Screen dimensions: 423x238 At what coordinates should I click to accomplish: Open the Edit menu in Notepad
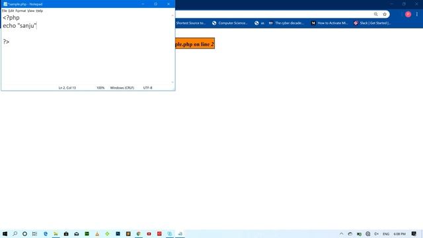(x=11, y=11)
